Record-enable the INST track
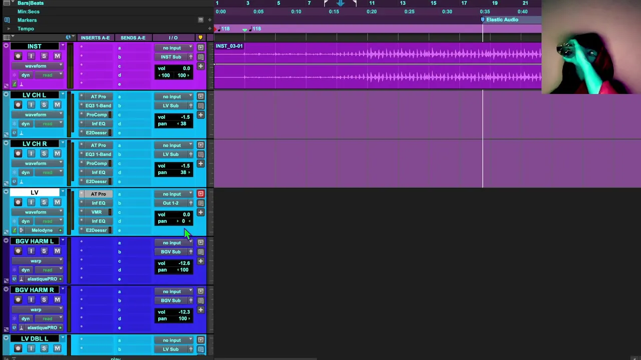641x360 pixels. click(18, 56)
